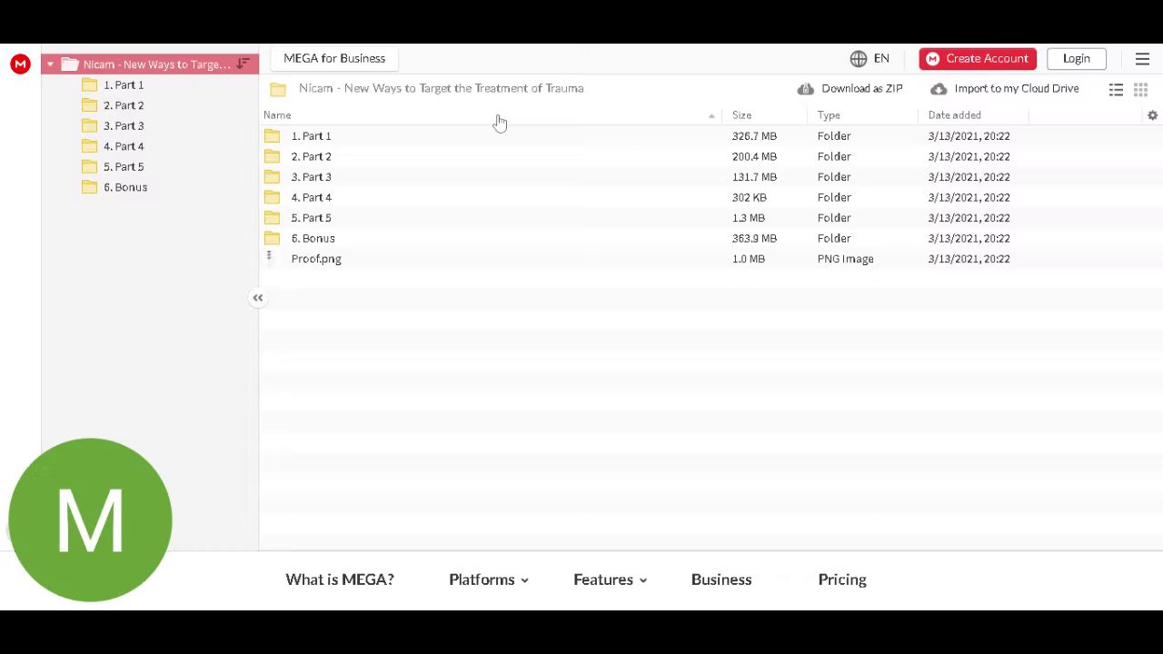Screen dimensions: 1163x654
Task: Select 3. Part 3 in the left tree
Action: (124, 125)
